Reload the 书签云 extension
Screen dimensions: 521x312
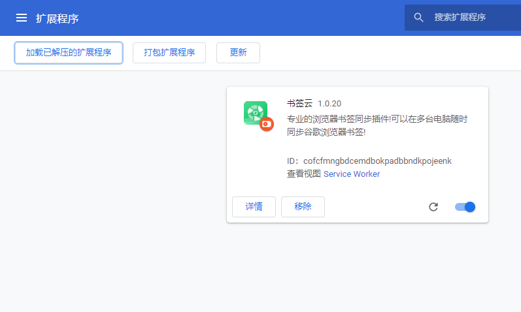pos(433,207)
